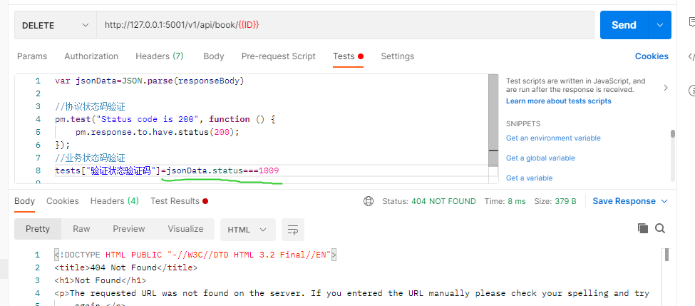This screenshot has height=306, width=695.
Task: Click the globe network icon beside Status
Action: (x=368, y=201)
